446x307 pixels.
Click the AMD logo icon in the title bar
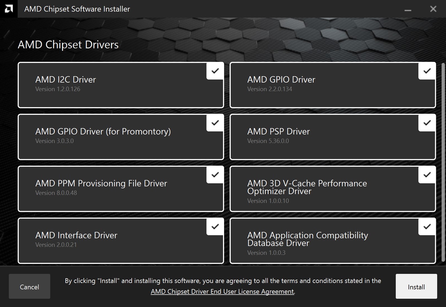click(x=9, y=9)
